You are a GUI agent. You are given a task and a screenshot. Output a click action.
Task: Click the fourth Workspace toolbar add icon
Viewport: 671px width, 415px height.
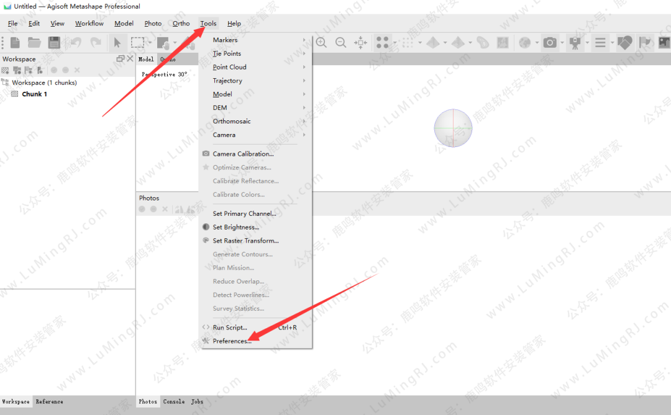(x=40, y=70)
